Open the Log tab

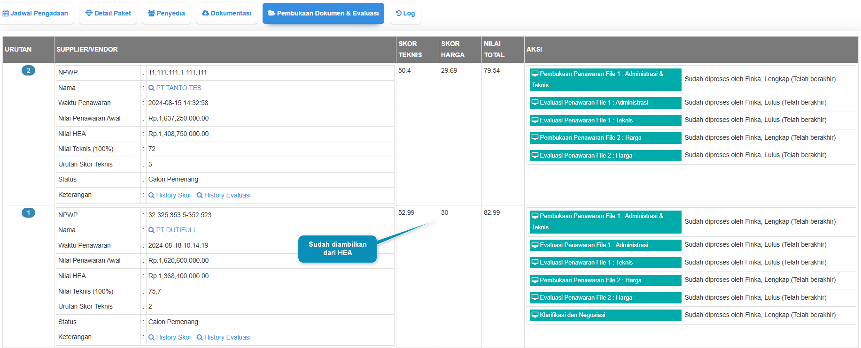tap(405, 13)
